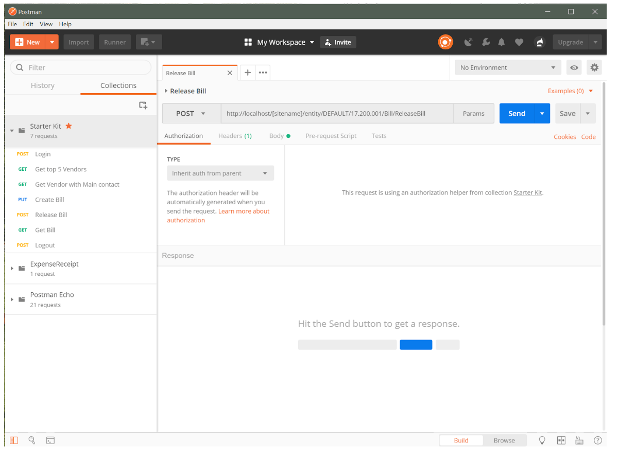
Task: Click the satellite request capture icon
Action: [x=469, y=42]
